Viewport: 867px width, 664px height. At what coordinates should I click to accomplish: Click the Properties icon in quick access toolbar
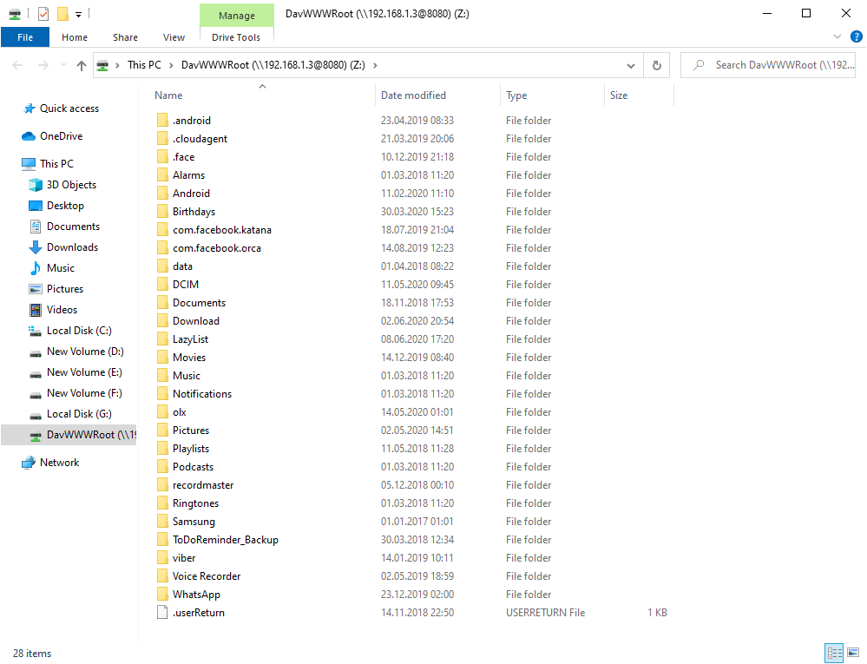43,14
